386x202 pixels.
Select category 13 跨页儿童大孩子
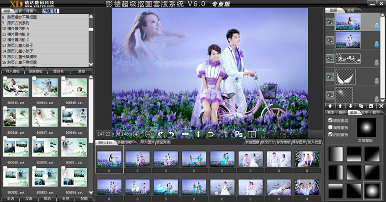(45, 45)
